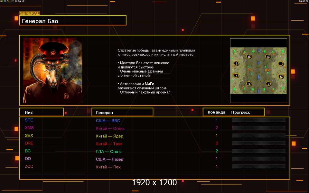Click the 00:00:00 clock readout
Image resolution: width=309 pixels, height=193 pixels.
(x=304, y=1)
